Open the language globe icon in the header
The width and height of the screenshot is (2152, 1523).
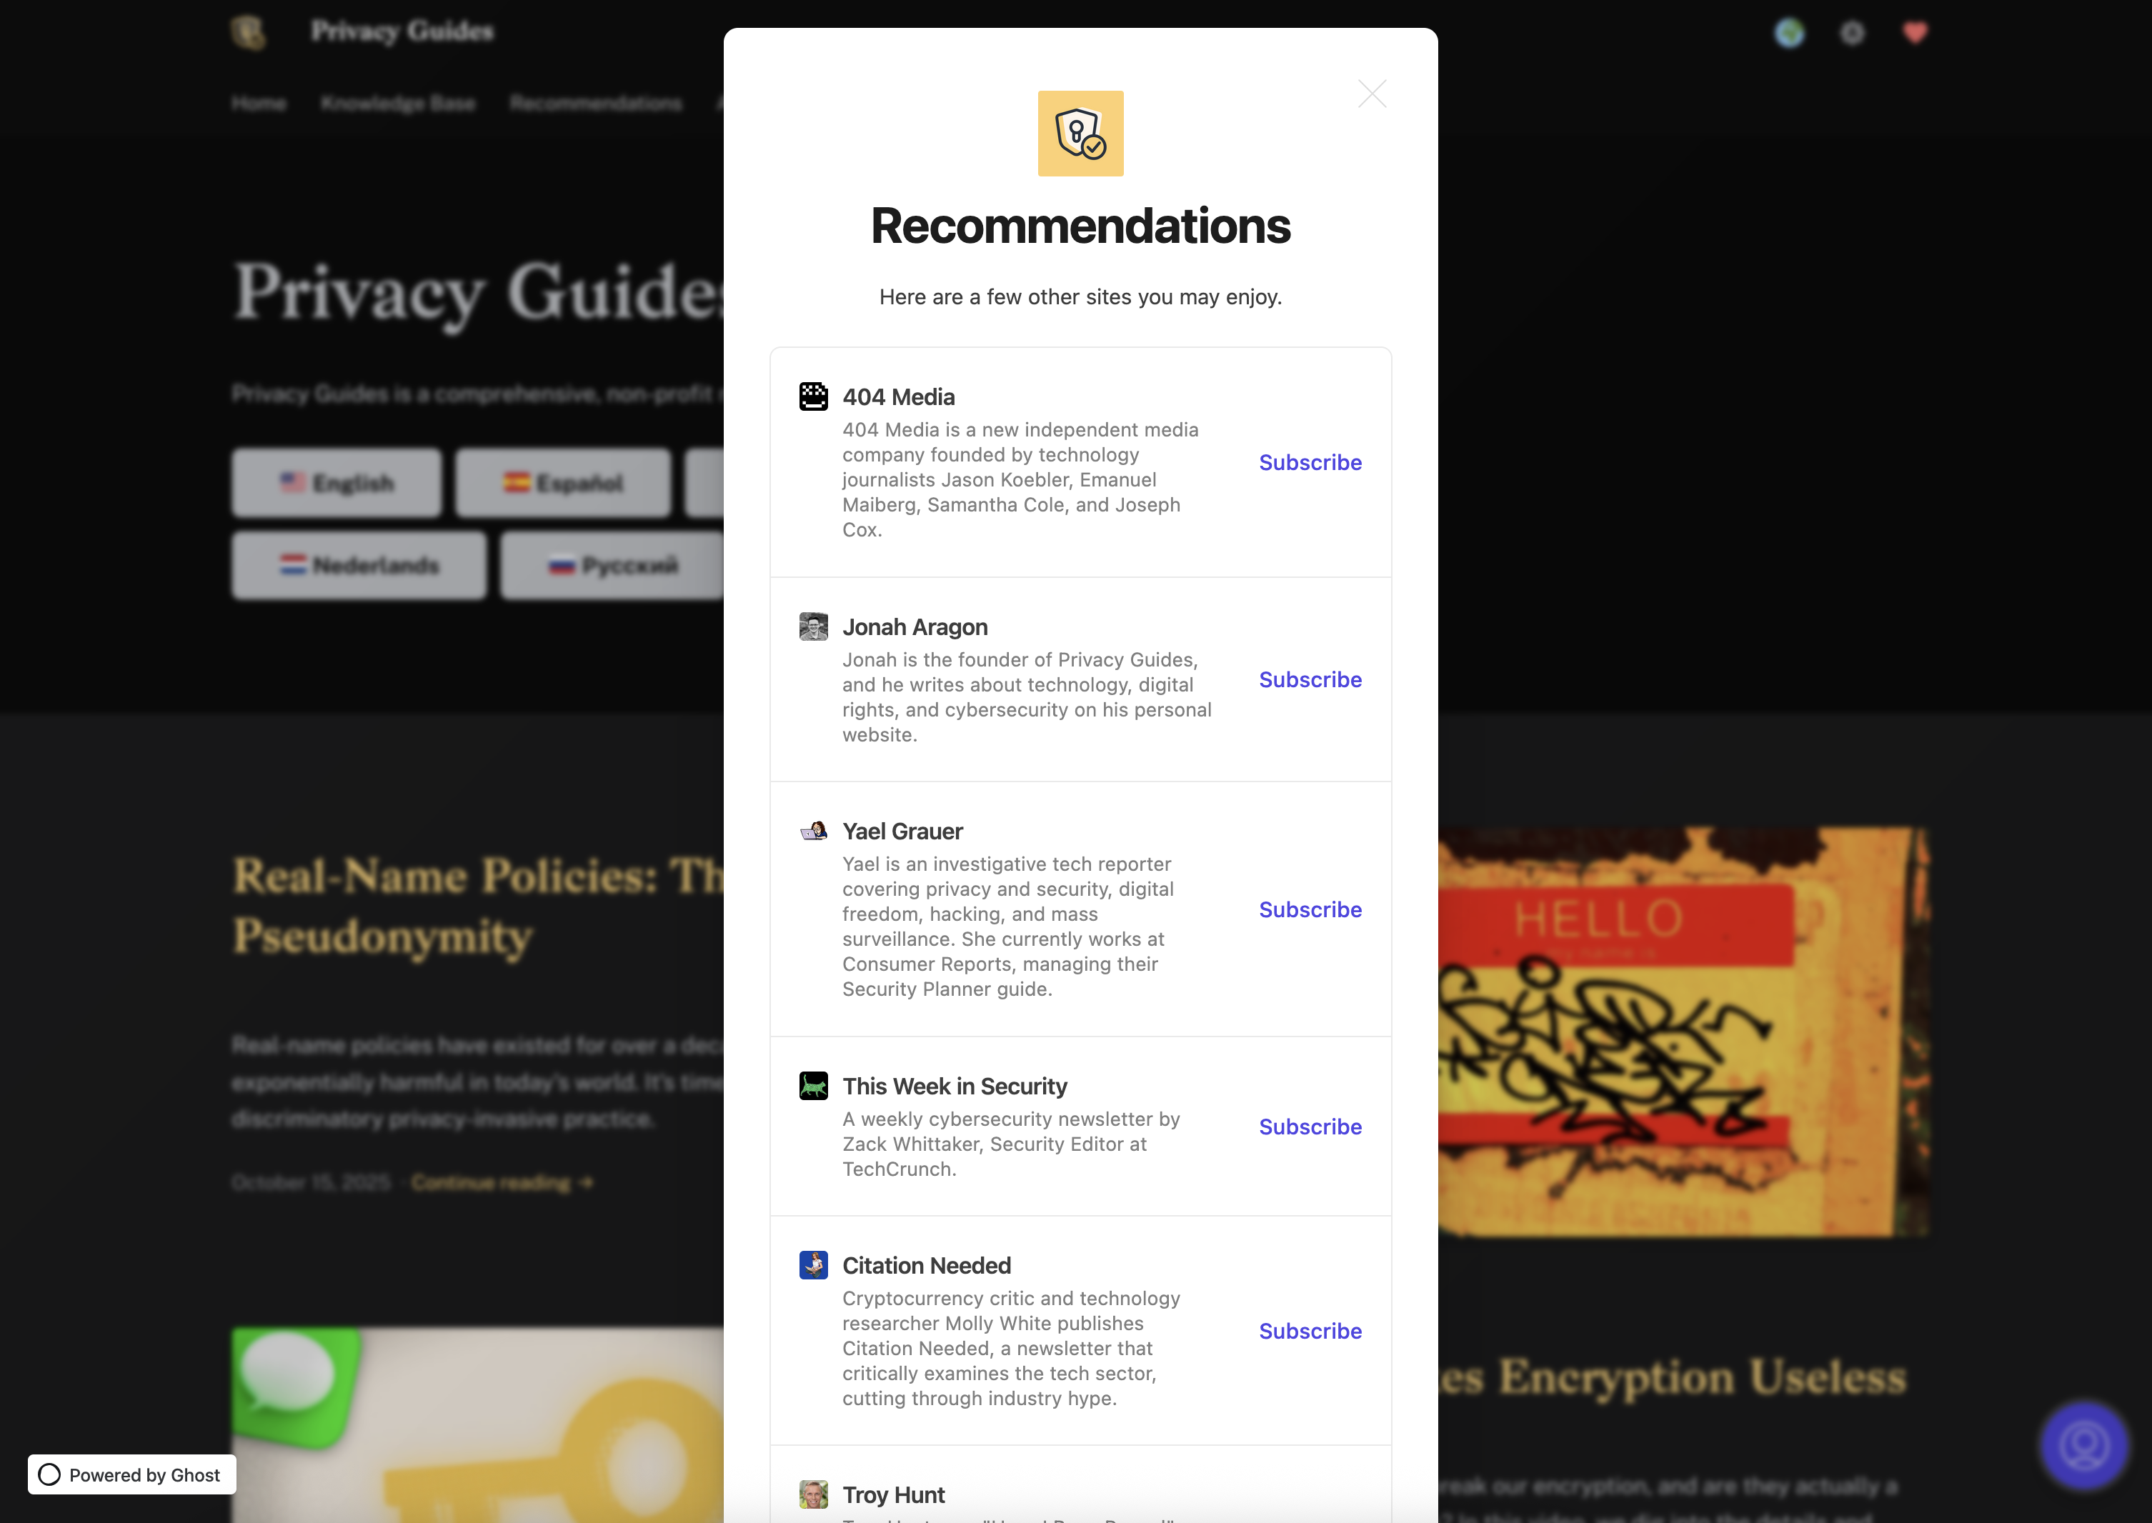pos(1789,32)
